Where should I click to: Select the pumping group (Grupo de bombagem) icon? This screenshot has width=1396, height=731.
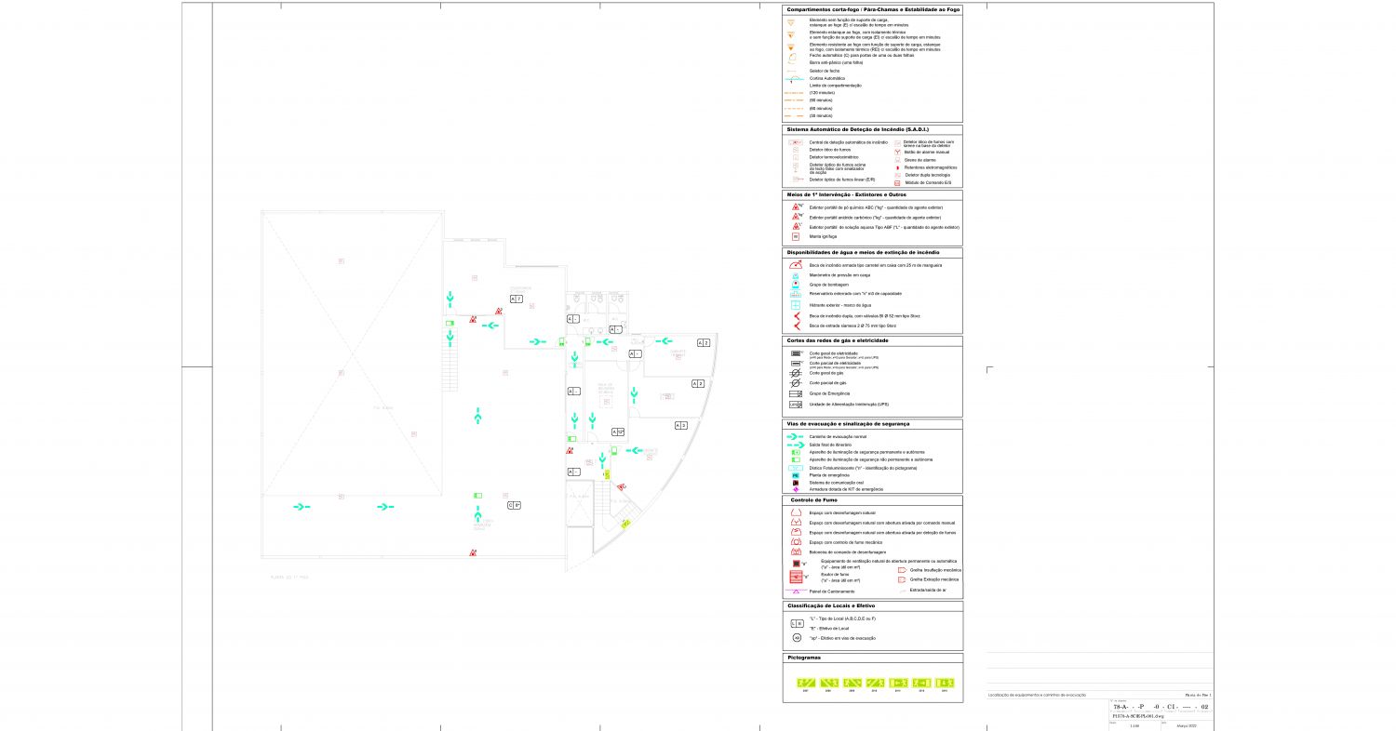tap(796, 284)
